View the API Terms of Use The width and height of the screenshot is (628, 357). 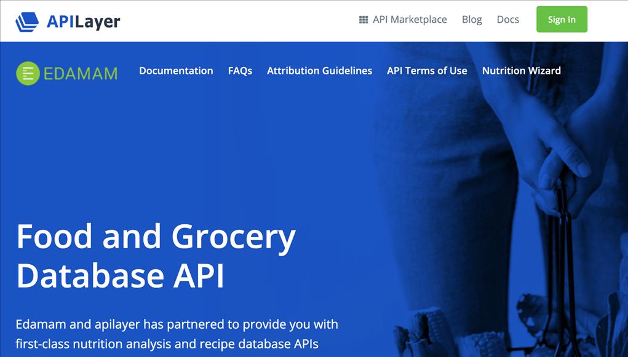[427, 71]
